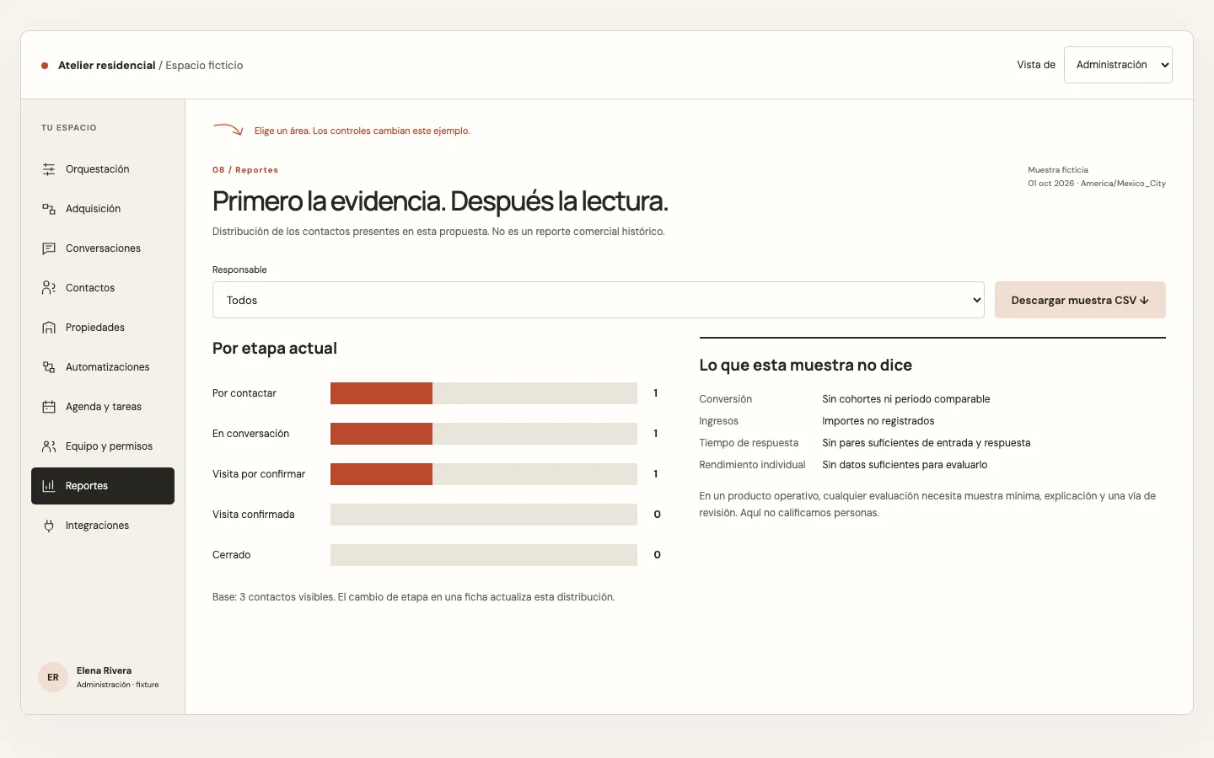Open Adquisición from the sidebar
The image size is (1214, 758).
[103, 209]
